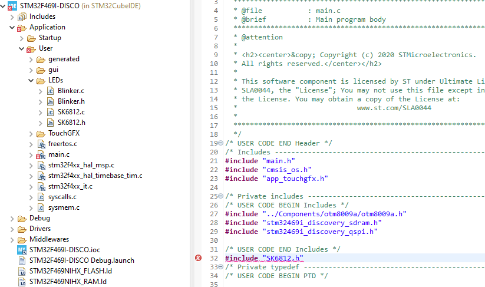Click the main.c file icon with error
Screen dimensions: 485x287
coord(41,155)
